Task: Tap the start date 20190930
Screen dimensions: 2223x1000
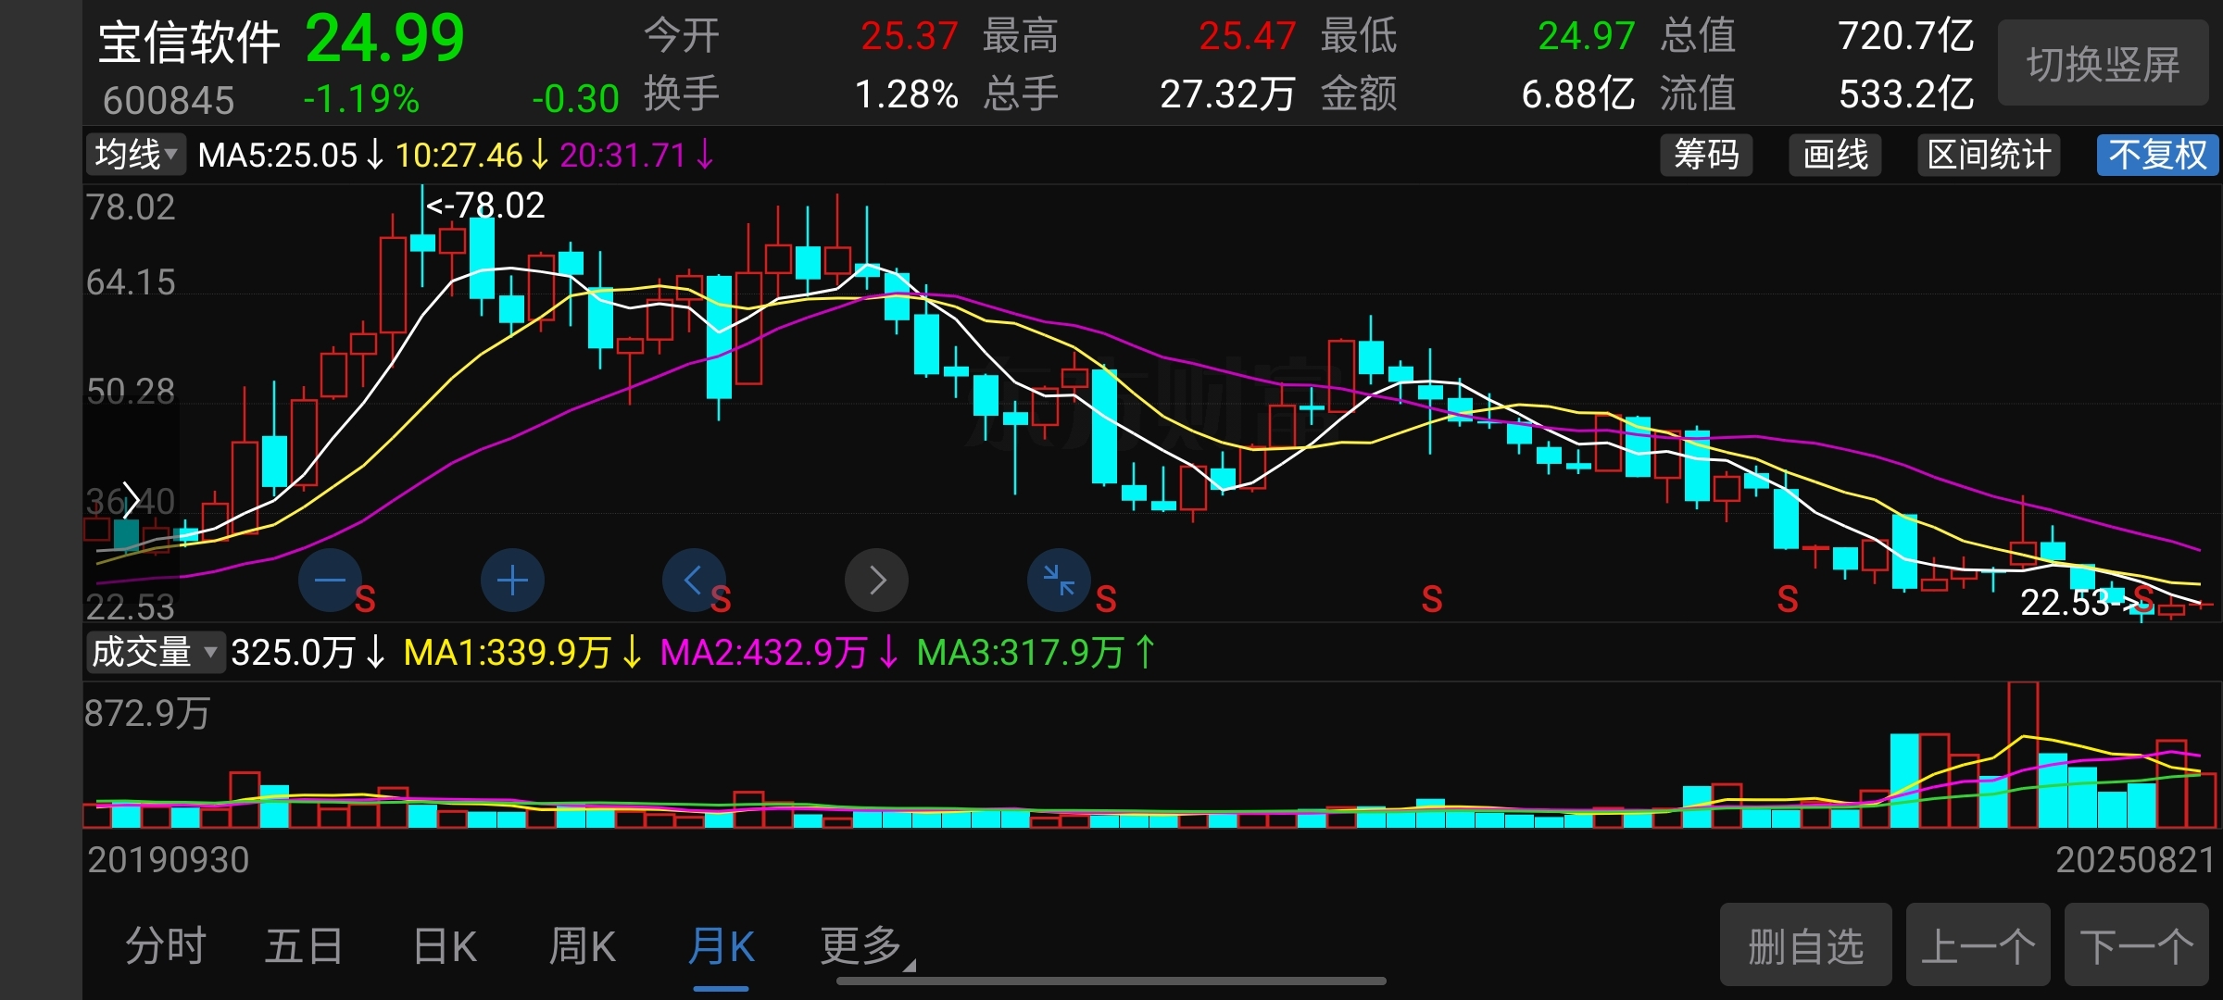Action: (168, 860)
